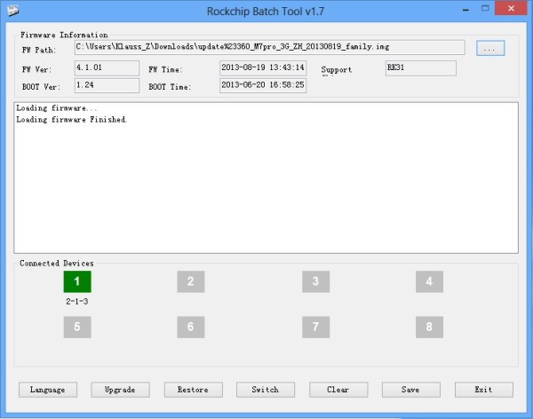Click the Firmware Information group label

(64, 35)
